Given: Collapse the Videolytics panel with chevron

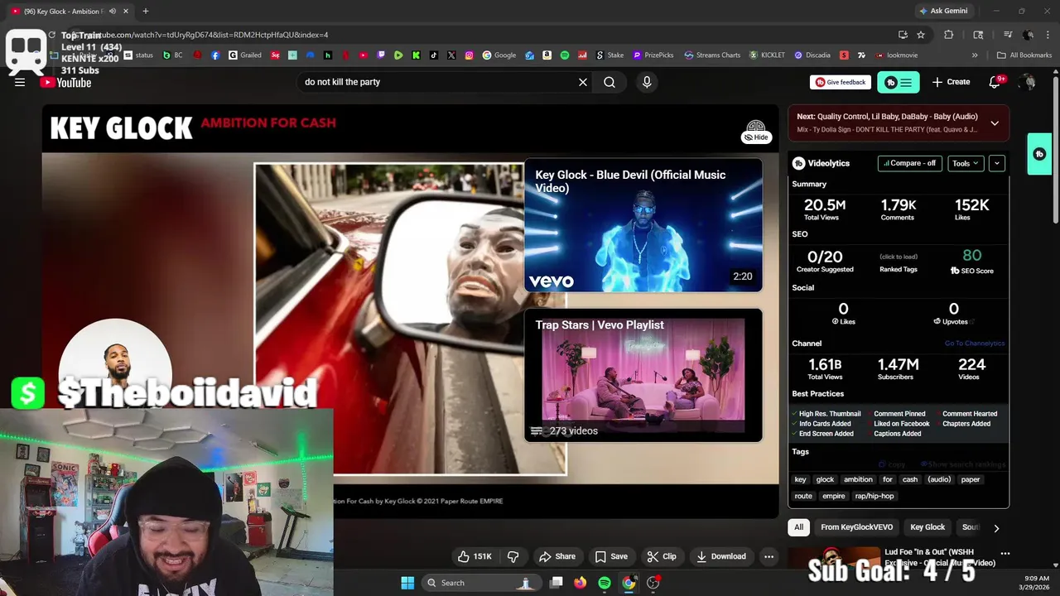Looking at the screenshot, I should [x=997, y=163].
